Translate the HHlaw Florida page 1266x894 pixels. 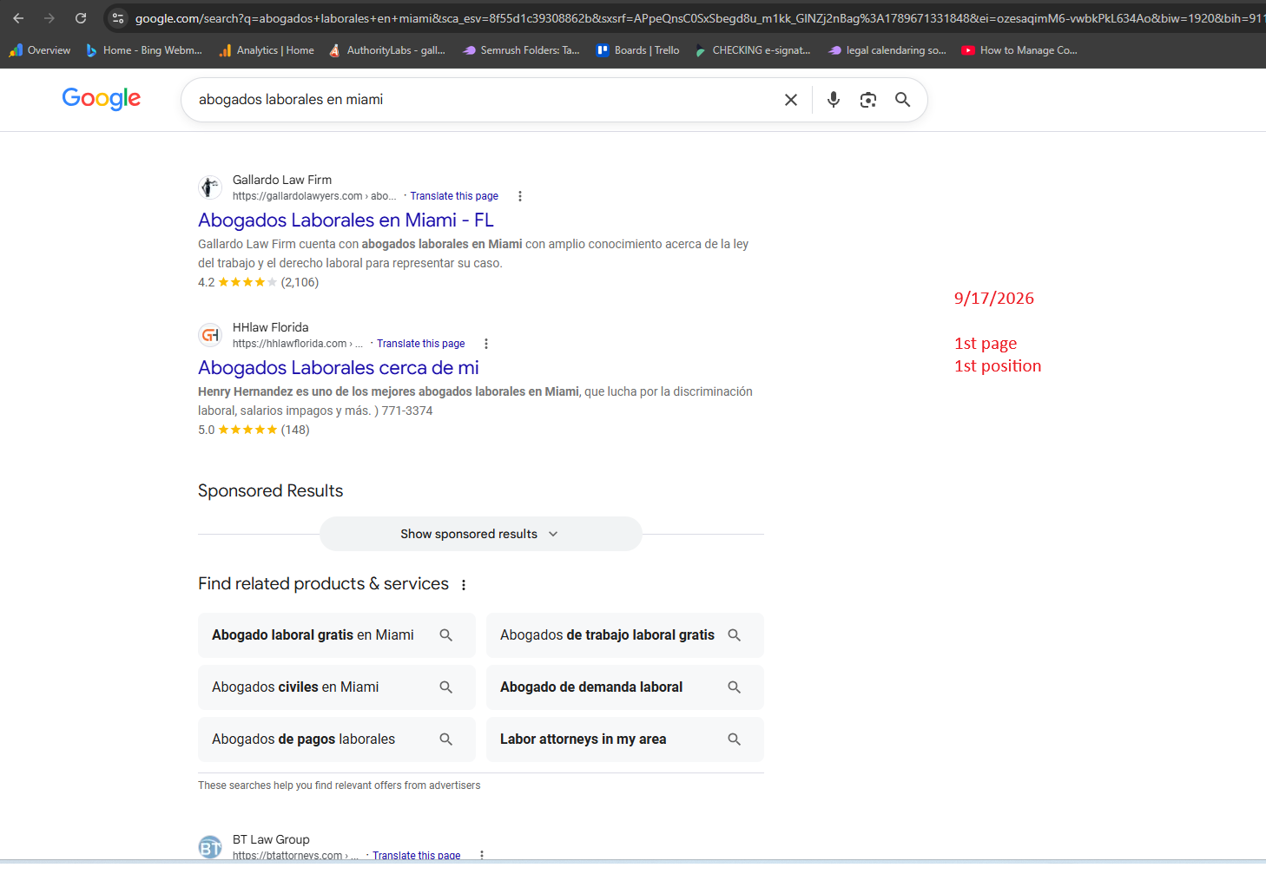click(x=421, y=344)
